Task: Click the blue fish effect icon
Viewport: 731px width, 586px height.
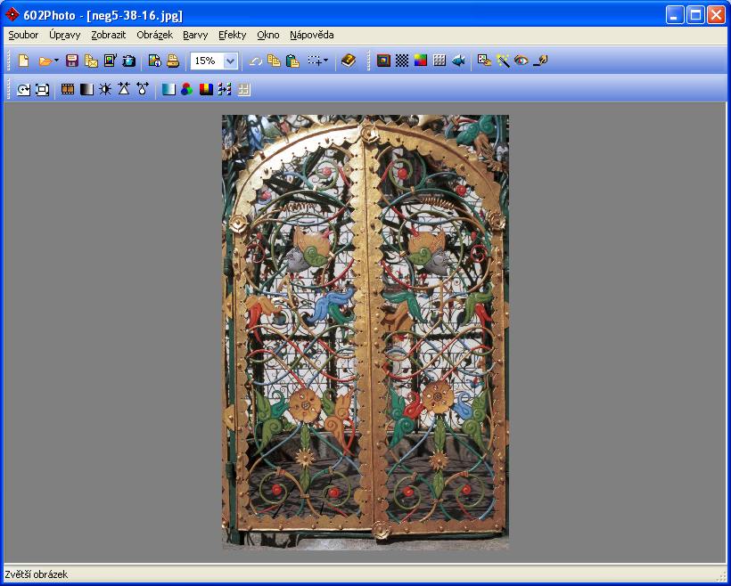Action: 458,61
